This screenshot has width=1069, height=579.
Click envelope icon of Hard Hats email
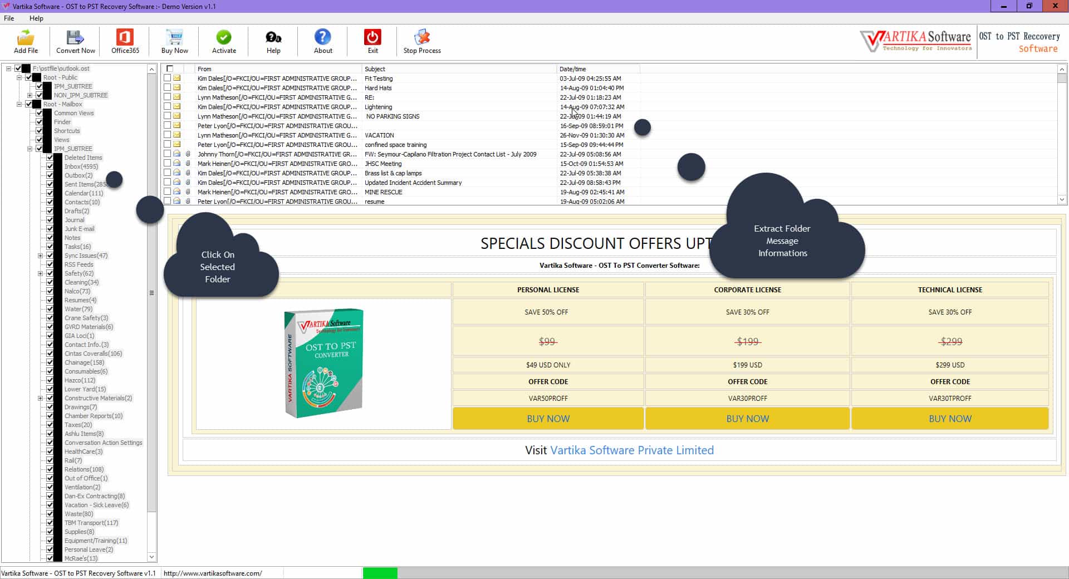coord(177,88)
